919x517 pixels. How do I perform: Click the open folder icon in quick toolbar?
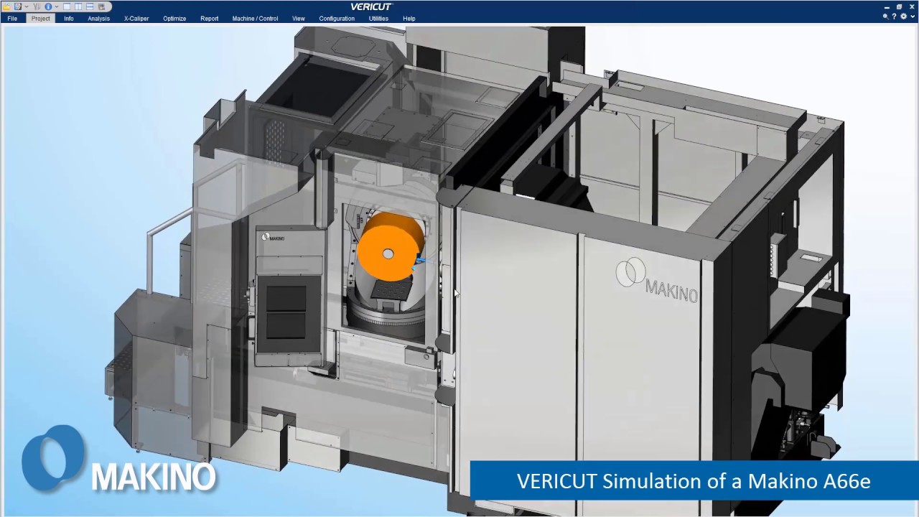pos(6,6)
